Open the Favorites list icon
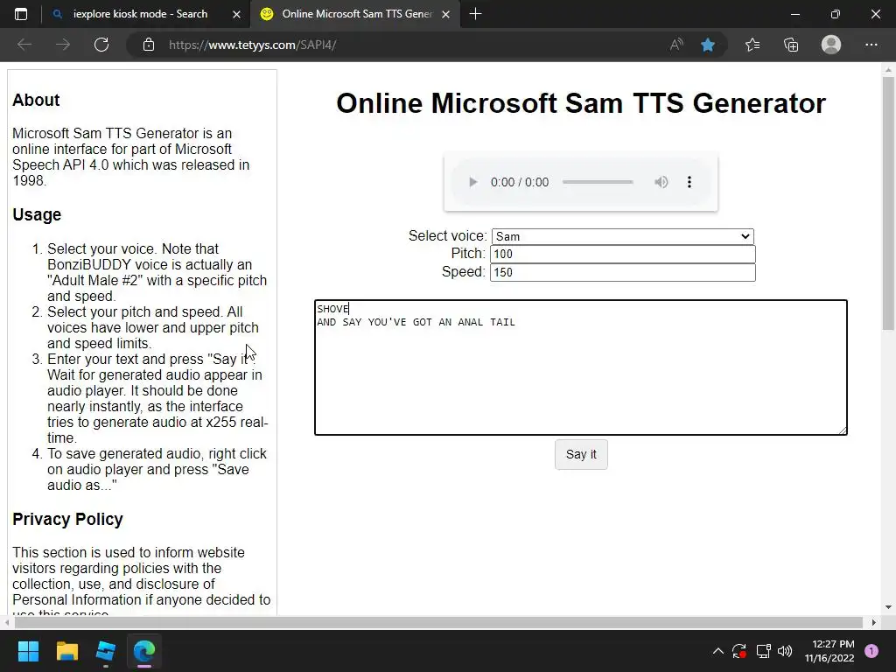This screenshot has height=672, width=896. (752, 45)
